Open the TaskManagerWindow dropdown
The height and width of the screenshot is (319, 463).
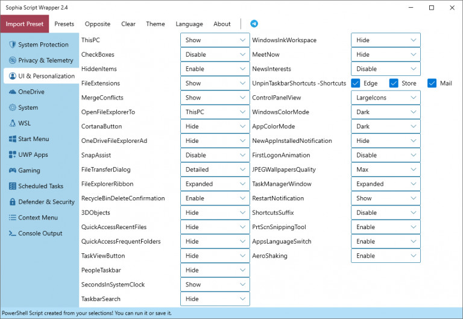coord(386,184)
